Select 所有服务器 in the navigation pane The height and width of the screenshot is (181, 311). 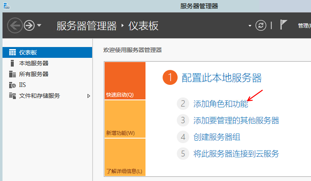click(34, 74)
